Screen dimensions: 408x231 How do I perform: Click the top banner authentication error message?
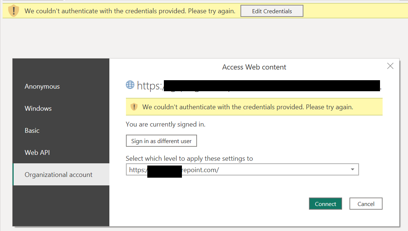130,11
